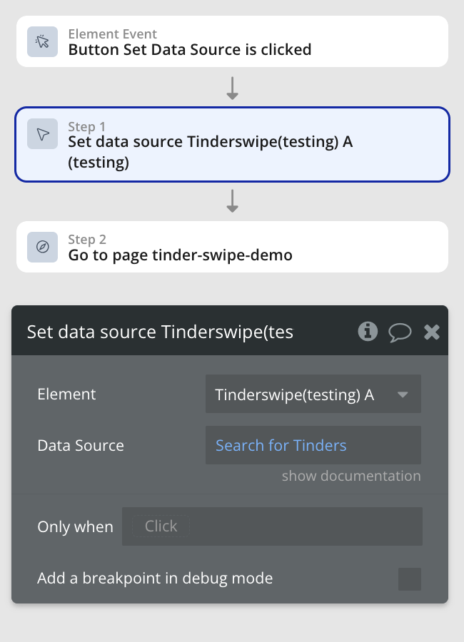Click the Only when condition field
This screenshot has height=642, width=464.
pos(272,526)
